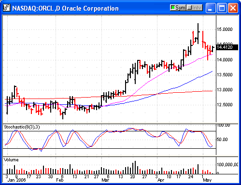Screen dimensions: 241x185
Task: Click the 13.0000 price axis label
Action: [x=225, y=90]
